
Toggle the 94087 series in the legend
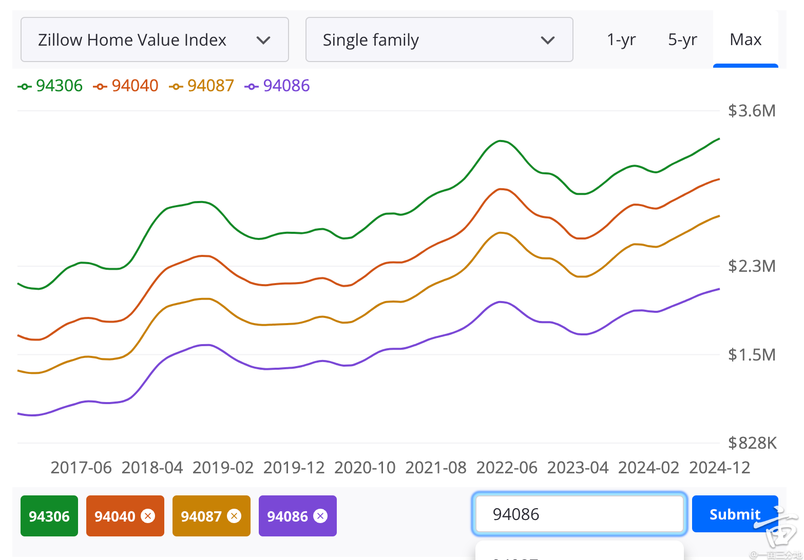[201, 86]
